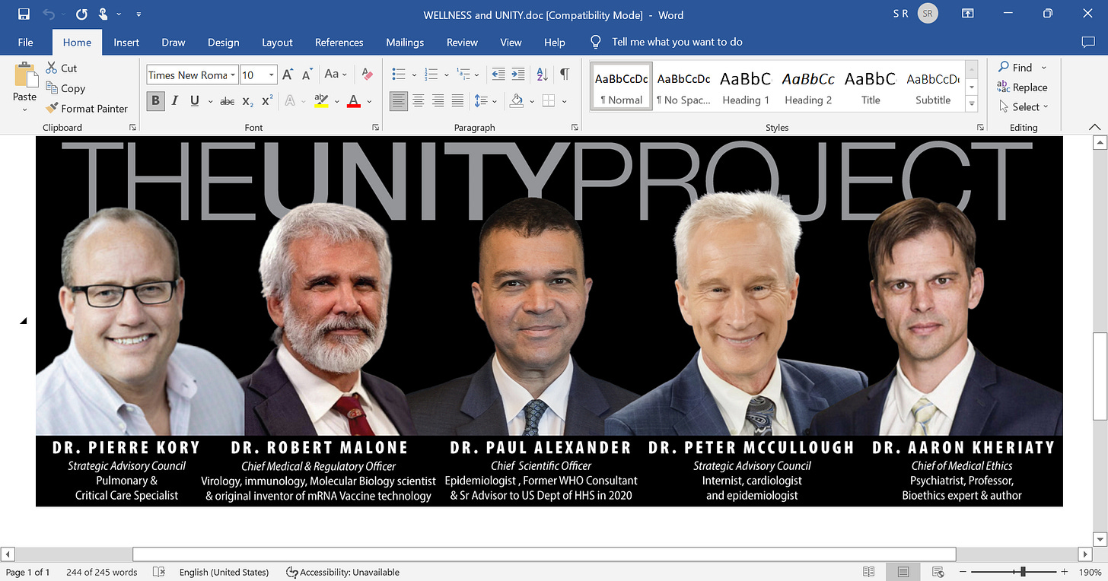Open the Comments icon at top right
The image size is (1108, 581).
1087,42
